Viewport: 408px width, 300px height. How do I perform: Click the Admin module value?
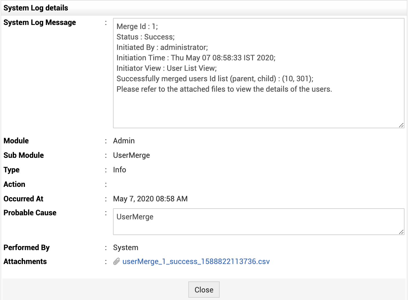pos(124,141)
